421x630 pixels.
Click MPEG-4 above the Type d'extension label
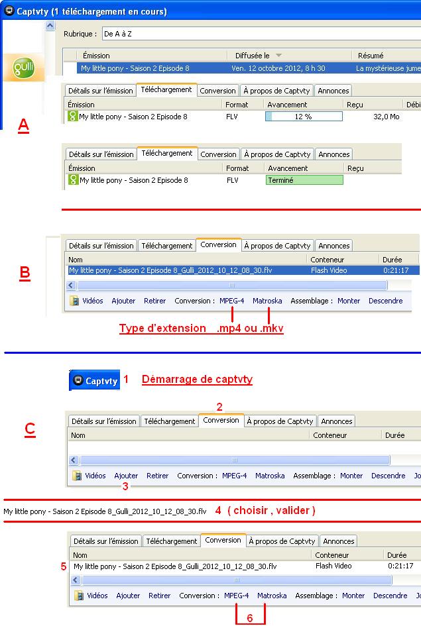(x=232, y=301)
